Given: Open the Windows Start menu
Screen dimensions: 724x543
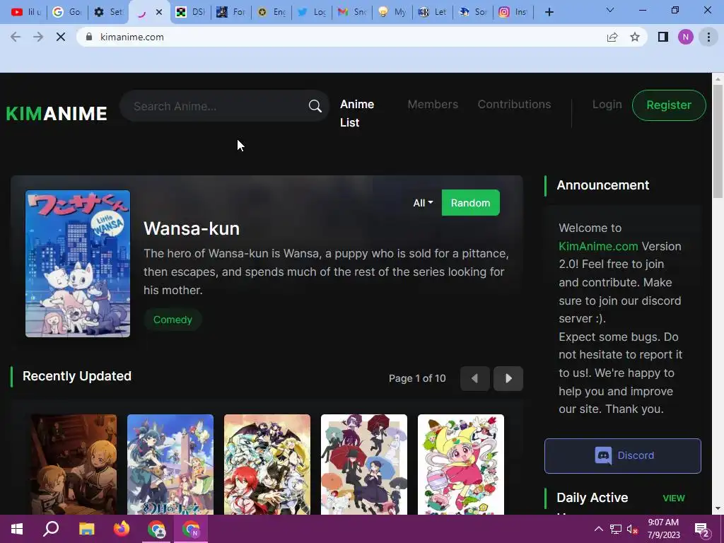Looking at the screenshot, I should (x=17, y=529).
